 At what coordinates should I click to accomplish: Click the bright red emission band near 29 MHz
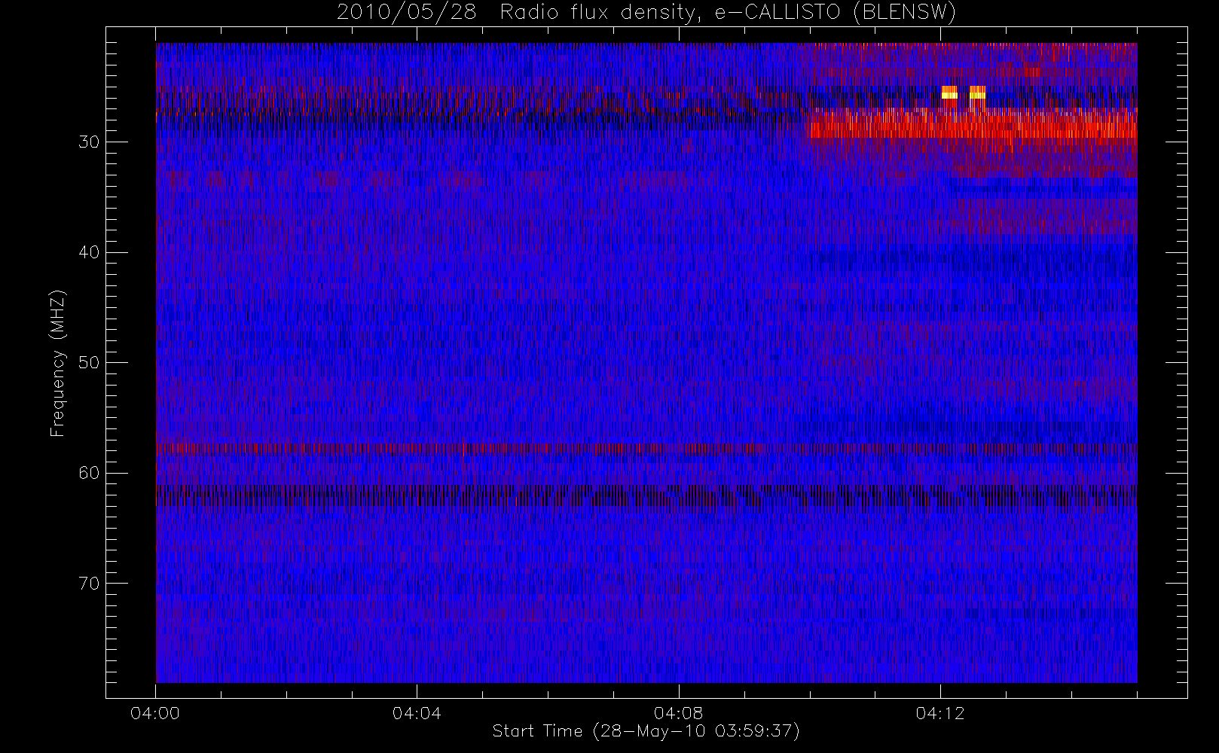click(972, 123)
